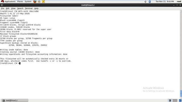Click the 'Creating journal (16384 blocks): done' line

[20, 52]
